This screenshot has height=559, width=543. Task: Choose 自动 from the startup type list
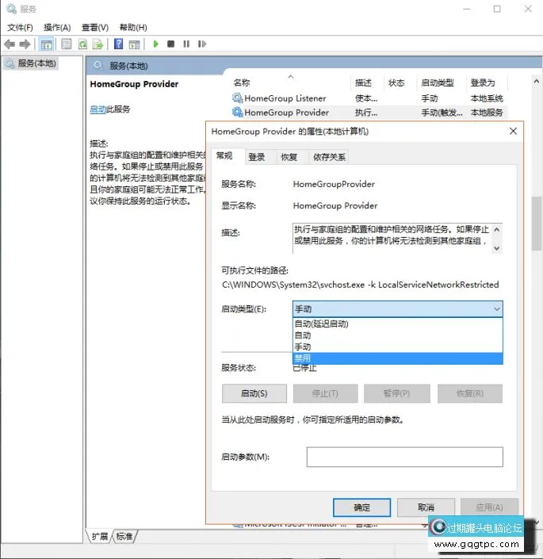coord(398,335)
